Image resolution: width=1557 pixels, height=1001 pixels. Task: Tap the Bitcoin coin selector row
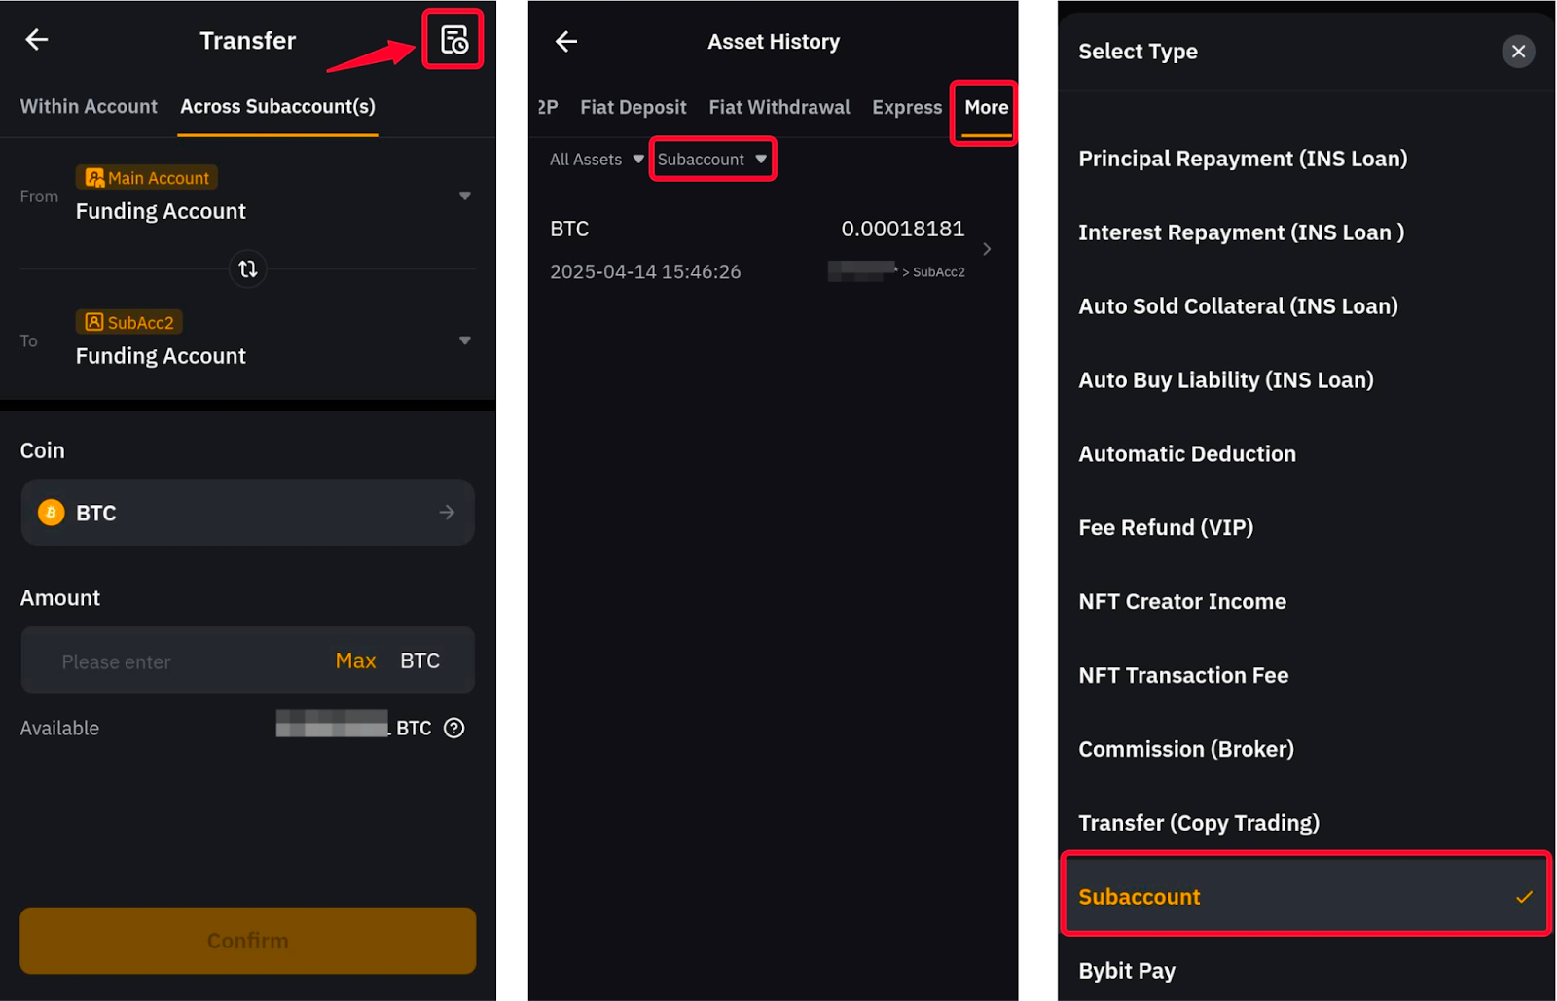coord(247,513)
